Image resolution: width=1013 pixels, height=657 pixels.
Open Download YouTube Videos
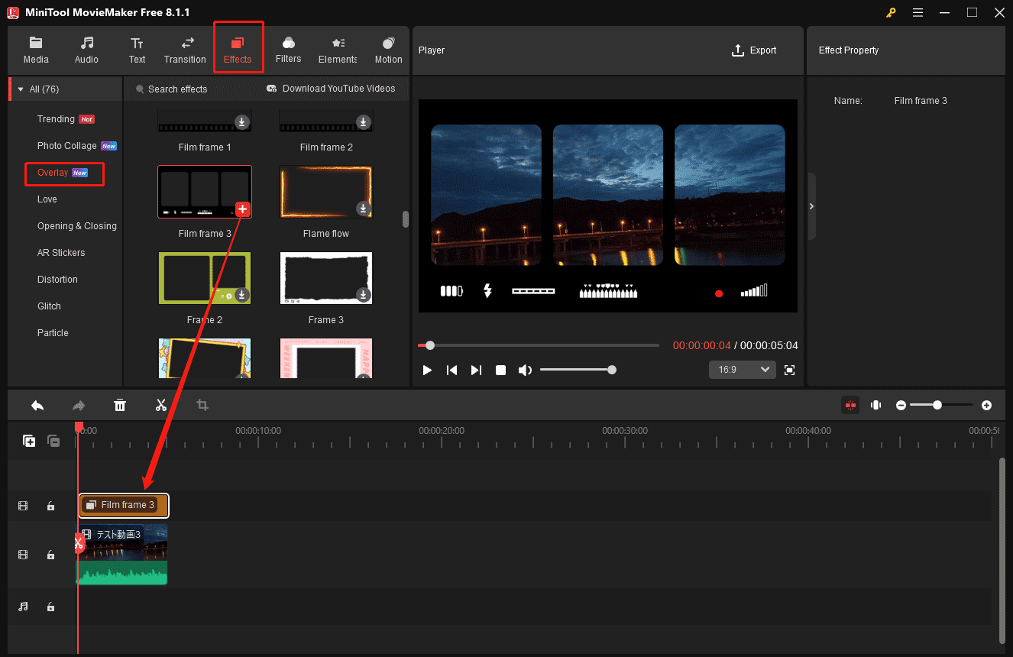(331, 89)
